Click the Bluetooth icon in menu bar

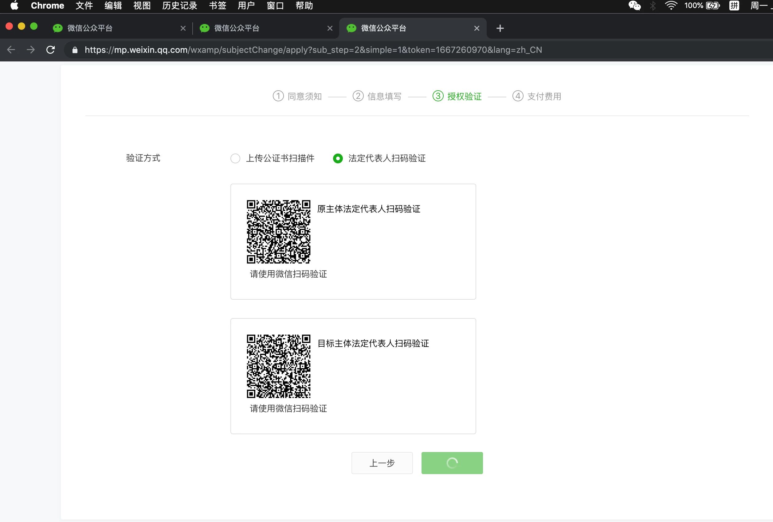point(653,6)
